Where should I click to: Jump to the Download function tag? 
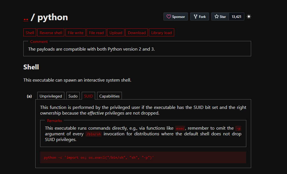point(137,32)
